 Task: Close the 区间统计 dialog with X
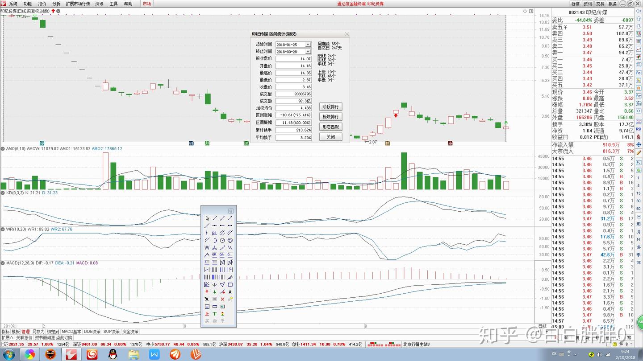coord(347,34)
